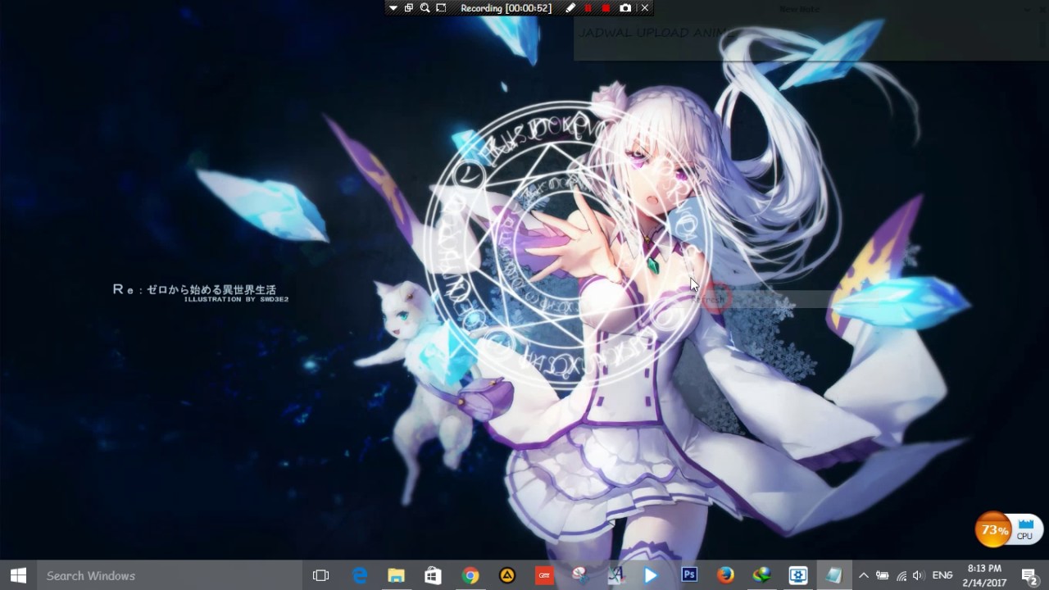Take a screenshot with the camera icon
Image resolution: width=1049 pixels, height=590 pixels.
point(625,8)
